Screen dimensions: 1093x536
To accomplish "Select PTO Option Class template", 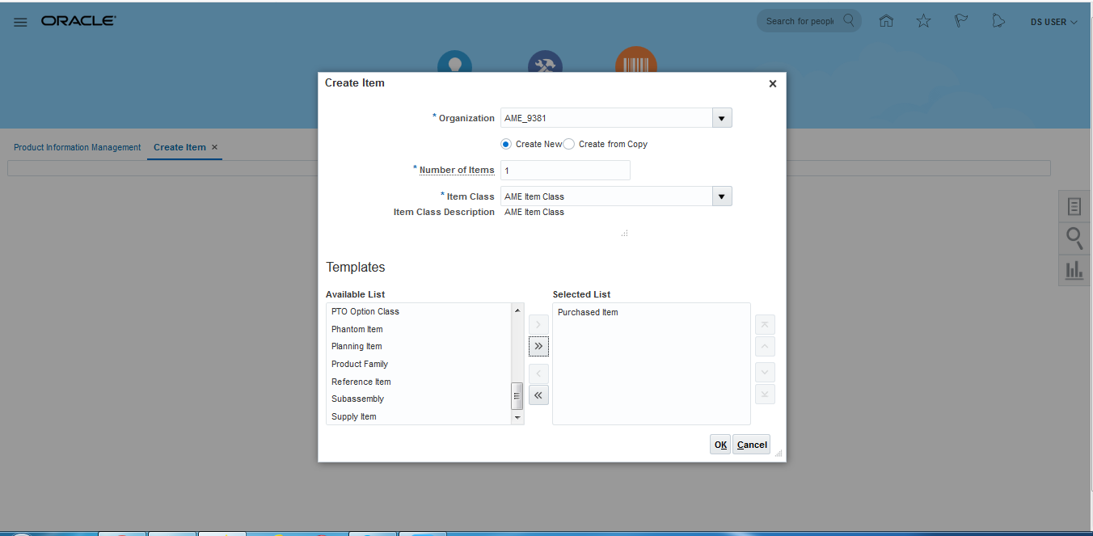I will coord(419,311).
